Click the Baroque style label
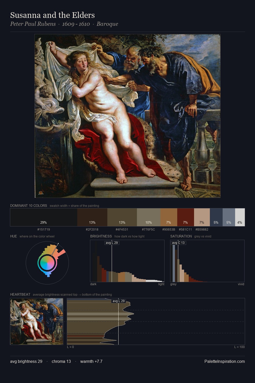 click(x=107, y=24)
